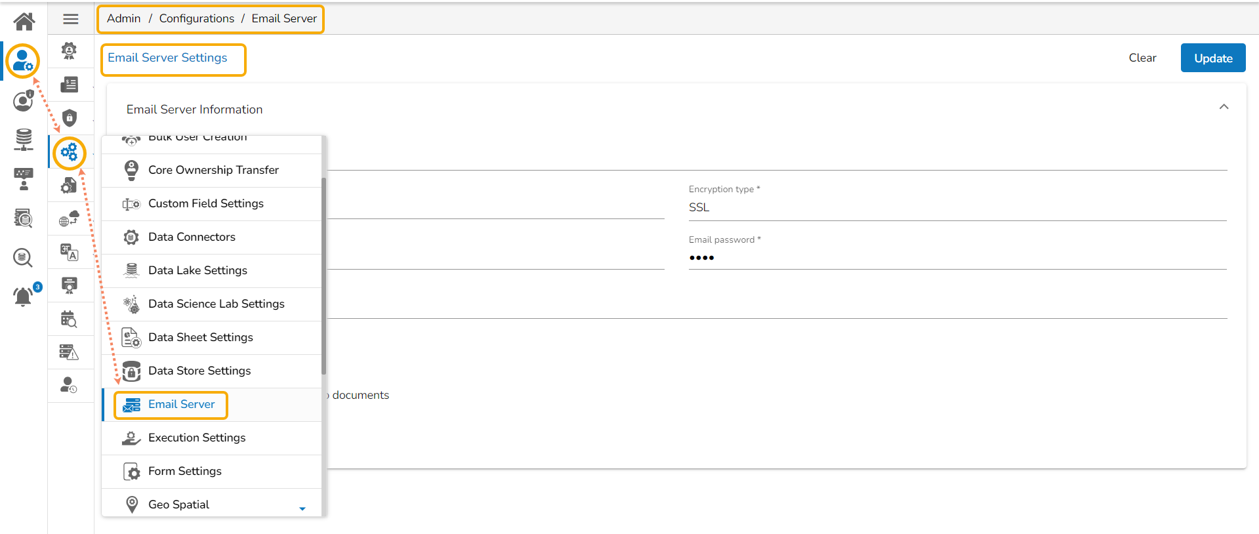Image resolution: width=1259 pixels, height=534 pixels.
Task: Open Data Science Lab Settings
Action: click(216, 304)
